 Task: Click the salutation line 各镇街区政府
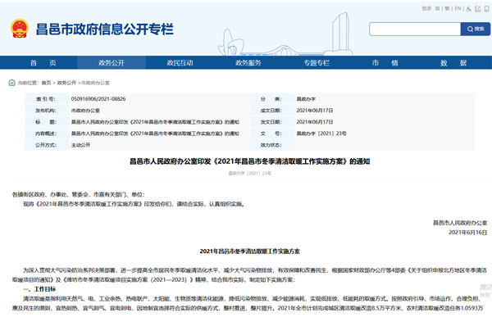click(79, 195)
